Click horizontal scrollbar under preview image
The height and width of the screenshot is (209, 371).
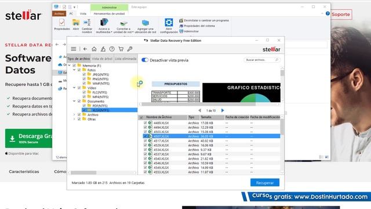tap(198, 104)
